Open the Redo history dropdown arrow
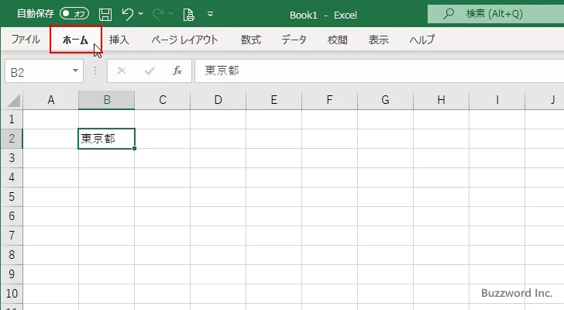 (x=171, y=14)
